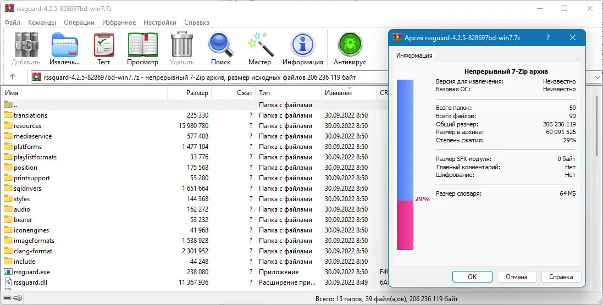The width and height of the screenshot is (603, 305).
Task: Select the printsupport folder row
Action: point(194,178)
